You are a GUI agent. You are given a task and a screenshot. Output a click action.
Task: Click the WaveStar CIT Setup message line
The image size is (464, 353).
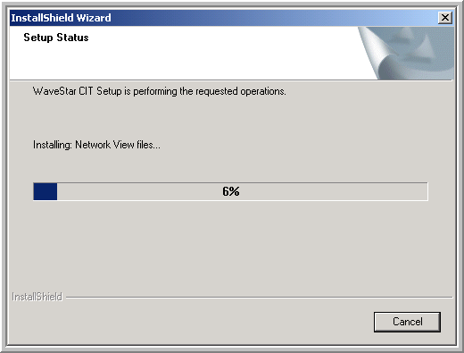click(x=160, y=91)
